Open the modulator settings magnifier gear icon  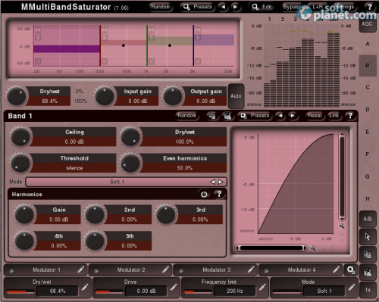point(351,270)
